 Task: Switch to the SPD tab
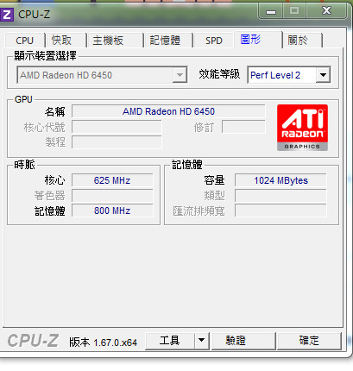214,41
